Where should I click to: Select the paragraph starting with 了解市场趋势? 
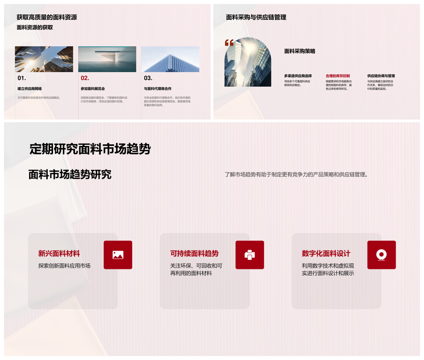point(296,174)
